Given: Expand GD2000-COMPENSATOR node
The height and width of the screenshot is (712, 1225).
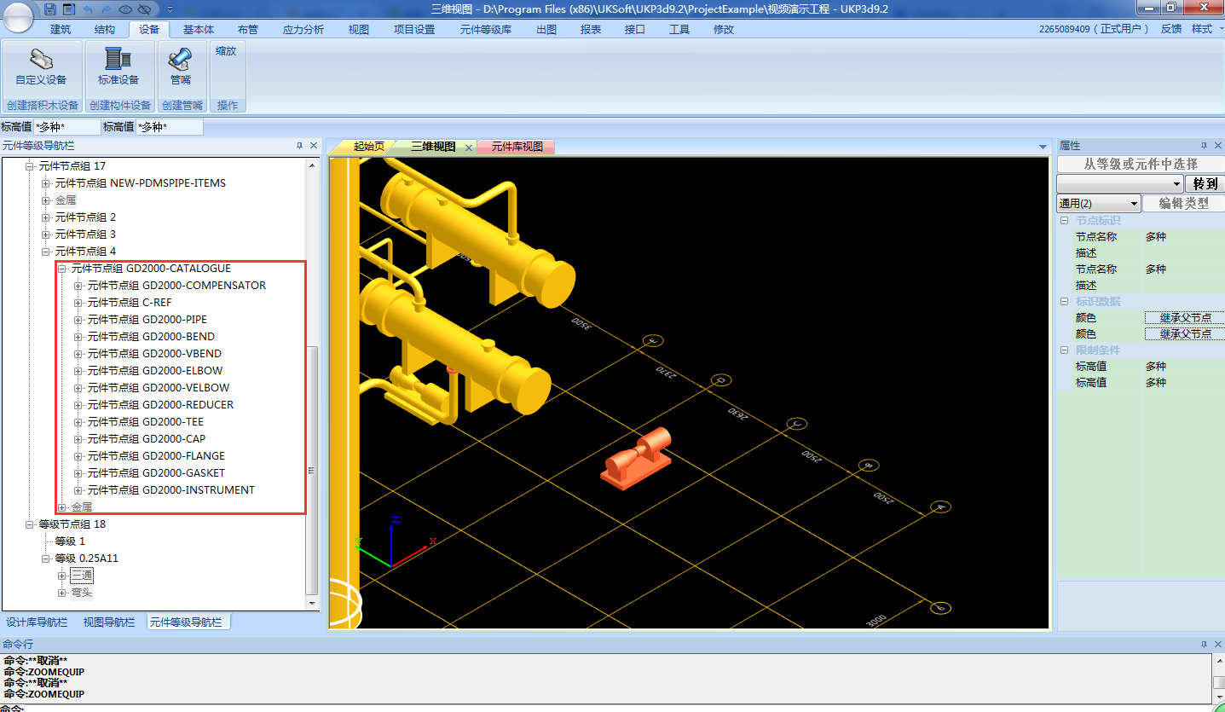Looking at the screenshot, I should pos(78,286).
